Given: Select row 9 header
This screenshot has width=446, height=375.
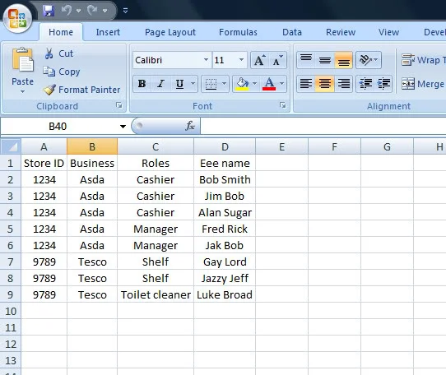Looking at the screenshot, I should click(x=11, y=294).
